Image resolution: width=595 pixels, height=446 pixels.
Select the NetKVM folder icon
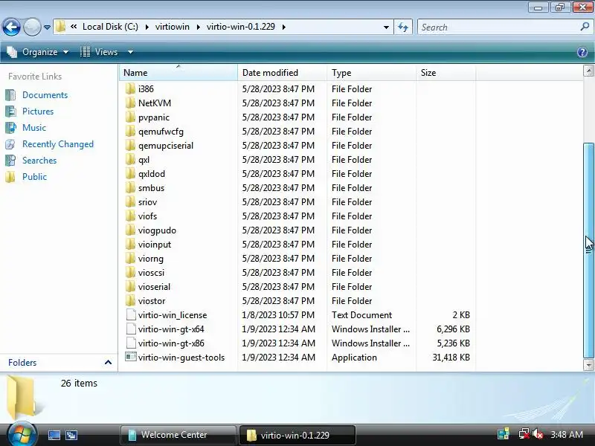[x=130, y=103]
